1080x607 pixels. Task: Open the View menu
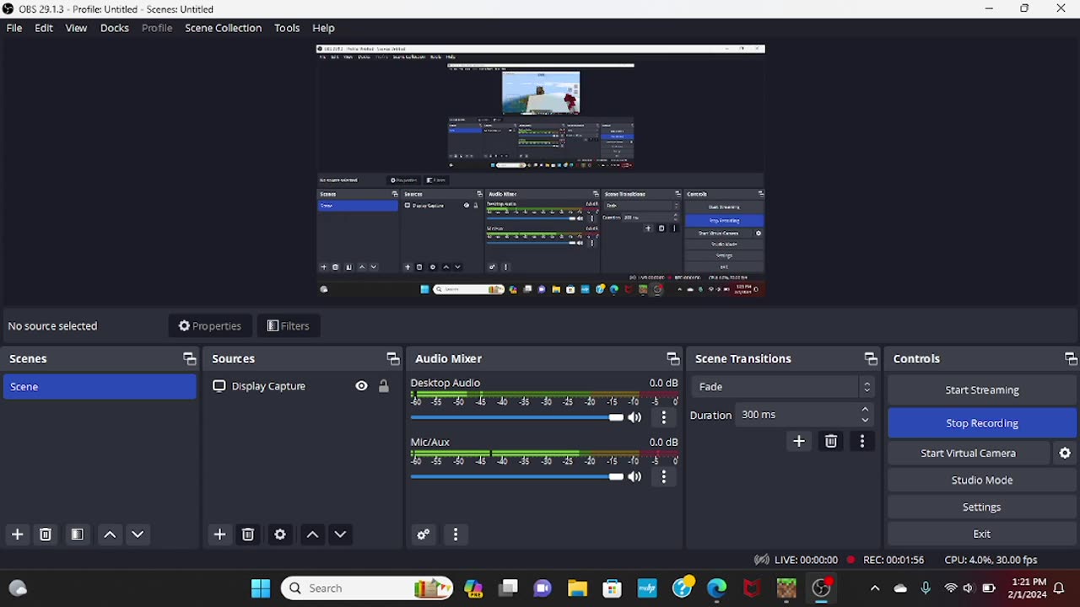[x=76, y=28]
